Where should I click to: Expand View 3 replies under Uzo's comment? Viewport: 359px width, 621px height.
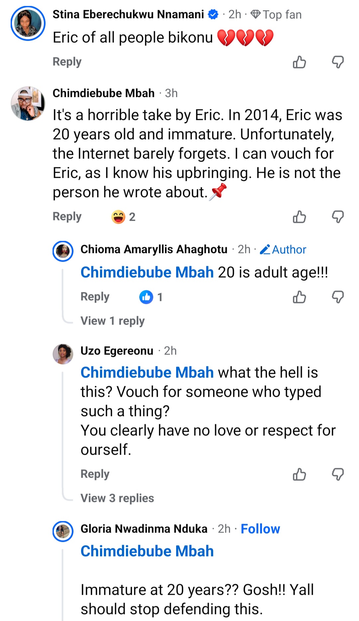click(117, 498)
